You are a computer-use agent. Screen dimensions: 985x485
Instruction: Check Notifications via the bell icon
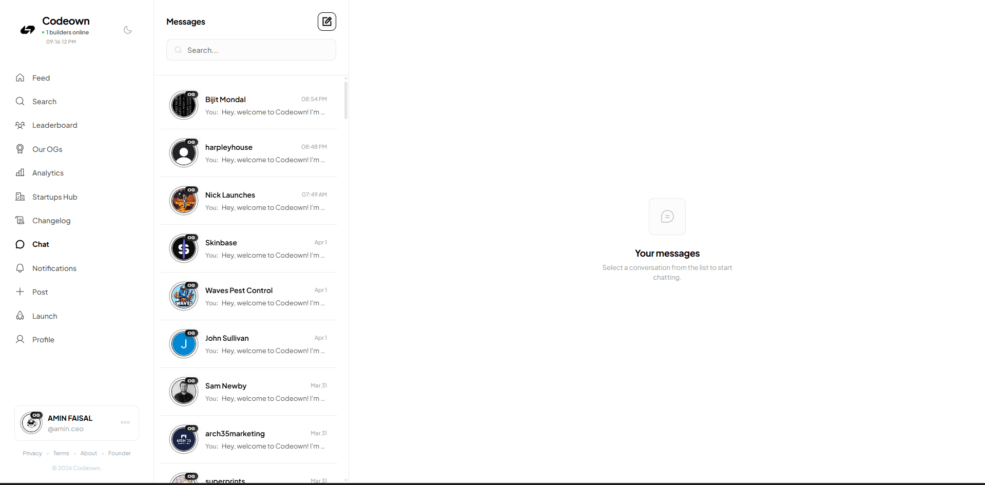tap(20, 268)
